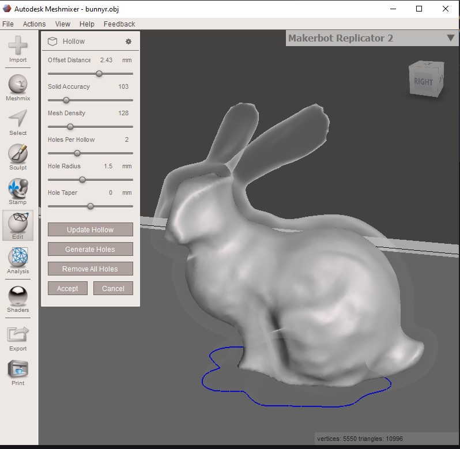Click the vertices and triangles status text
The height and width of the screenshot is (449, 460).
pos(360,439)
